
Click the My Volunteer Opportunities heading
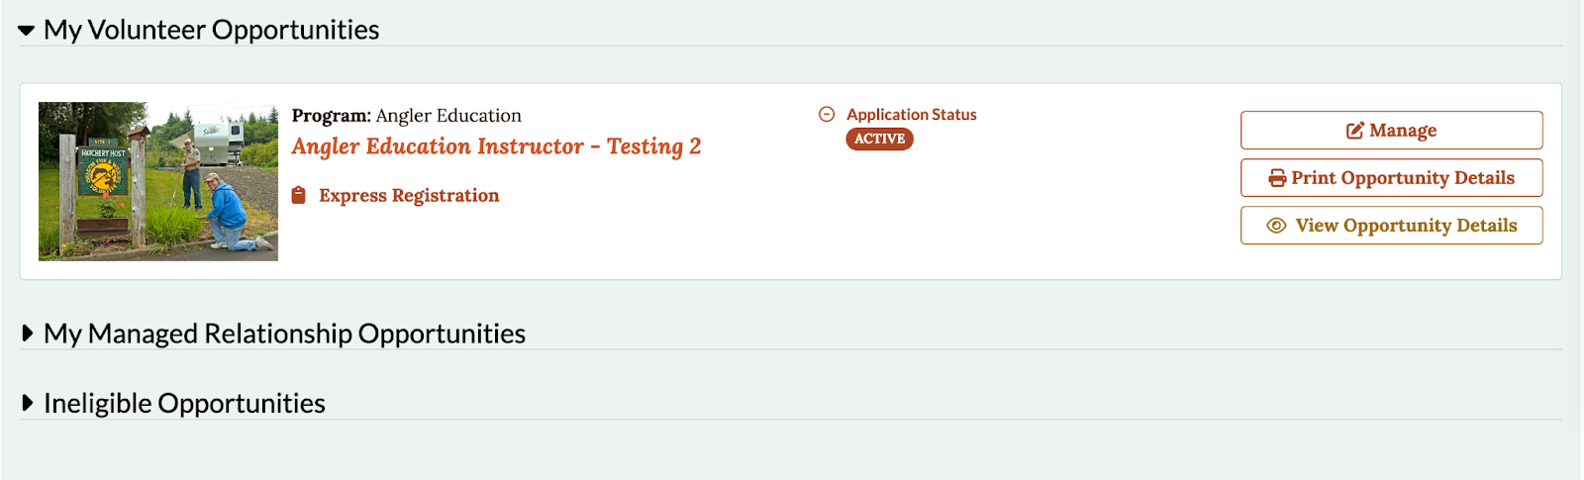pos(212,30)
